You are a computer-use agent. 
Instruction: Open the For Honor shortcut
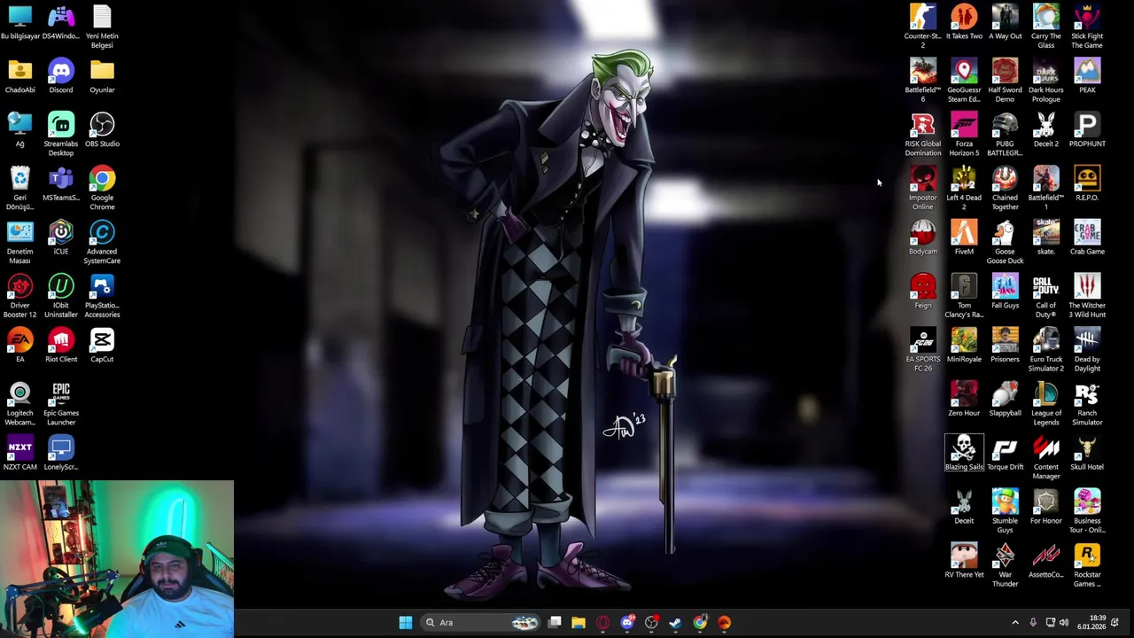click(x=1045, y=506)
